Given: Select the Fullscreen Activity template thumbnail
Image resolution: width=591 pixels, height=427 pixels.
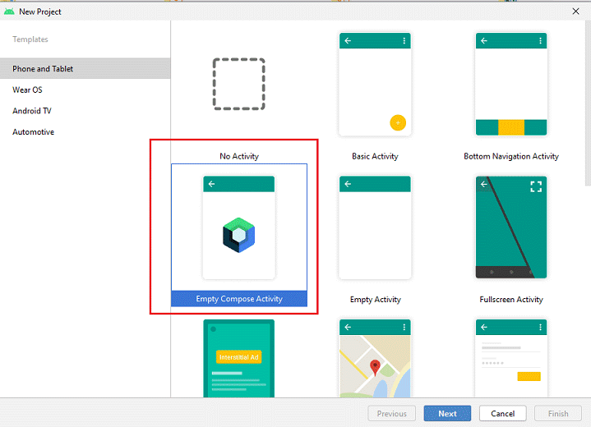Looking at the screenshot, I should point(511,227).
